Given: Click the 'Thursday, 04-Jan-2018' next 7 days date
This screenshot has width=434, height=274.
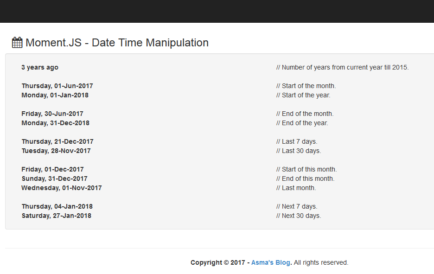Looking at the screenshot, I should [57, 206].
